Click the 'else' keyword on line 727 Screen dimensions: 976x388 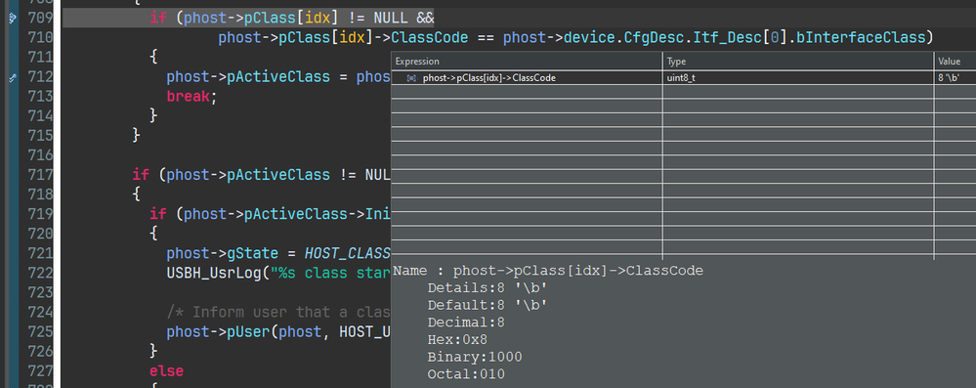click(167, 371)
